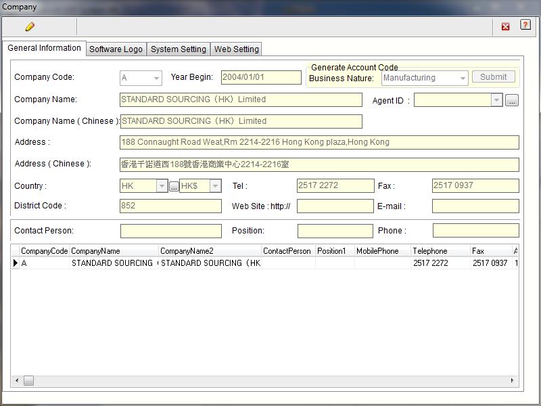Viewport: 541px width, 406px height.
Task: Select the STANDARD SOURCING cell under CompanyName2
Action: point(210,263)
